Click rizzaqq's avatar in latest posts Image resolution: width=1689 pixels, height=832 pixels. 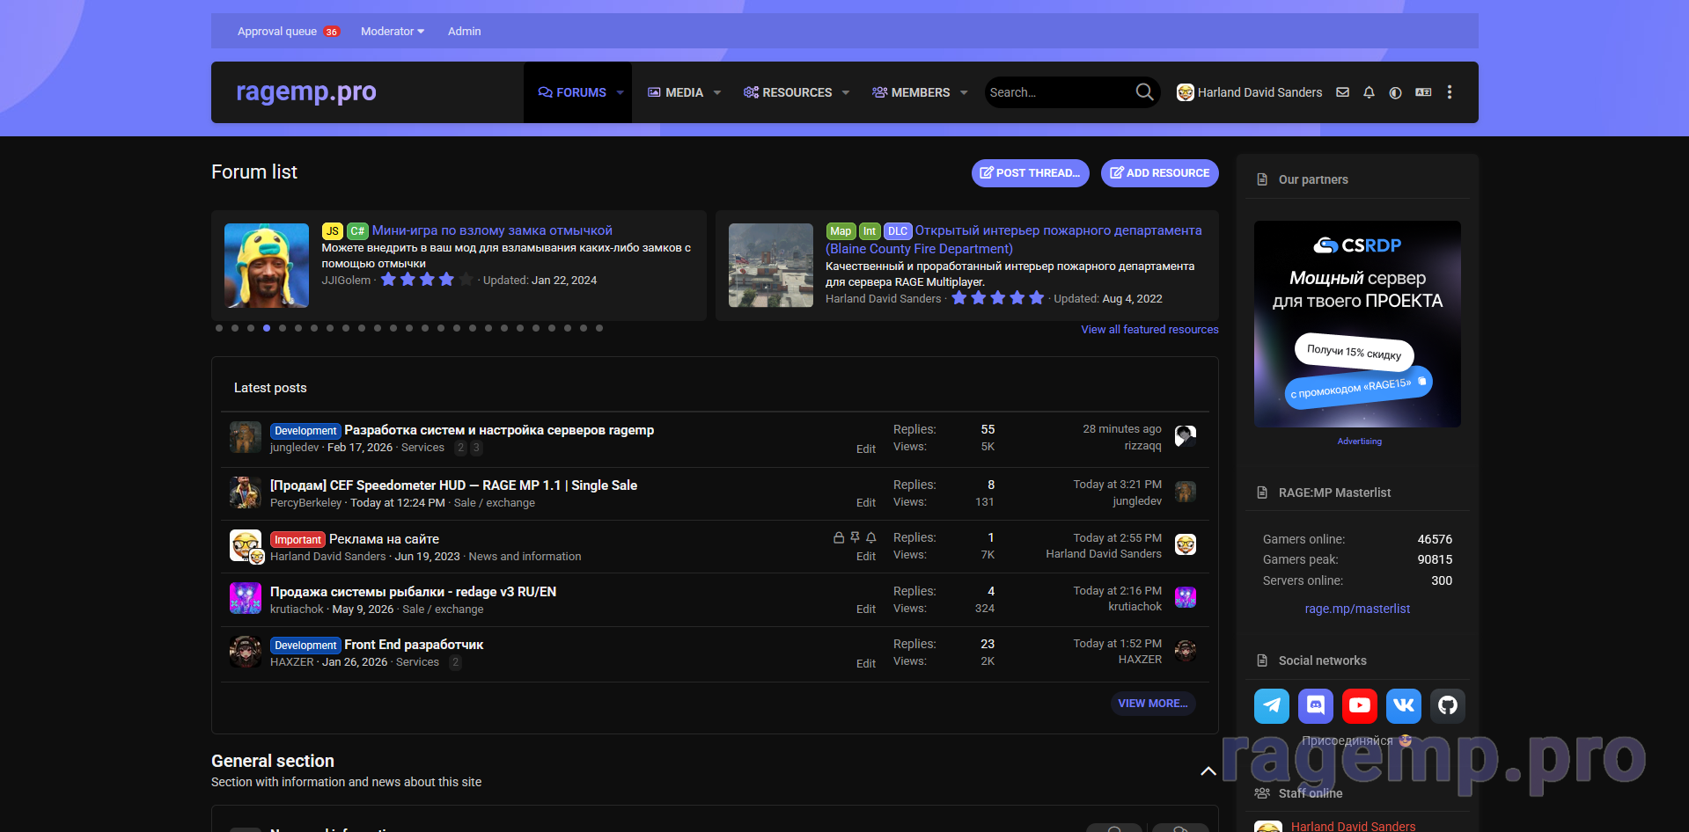point(1186,435)
